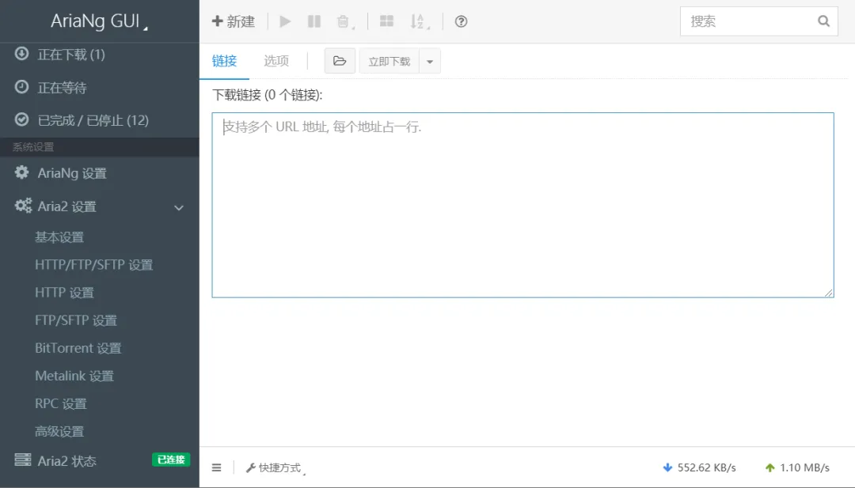Click the textarea resize handle corner
Viewport: 855px width, 488px height.
pos(829,293)
